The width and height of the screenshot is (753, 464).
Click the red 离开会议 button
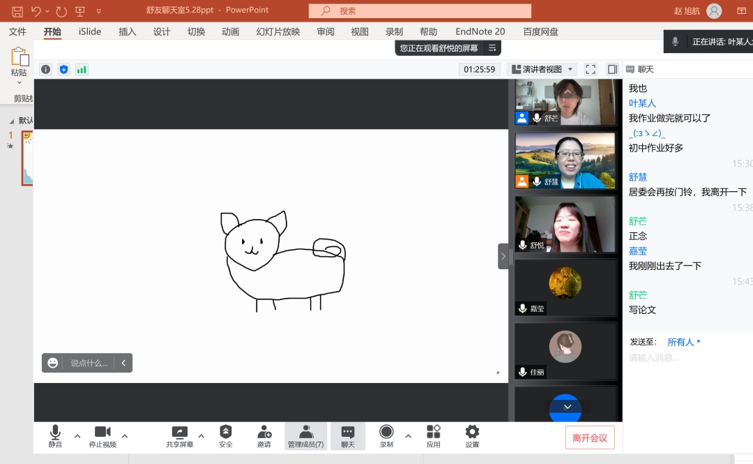(589, 437)
